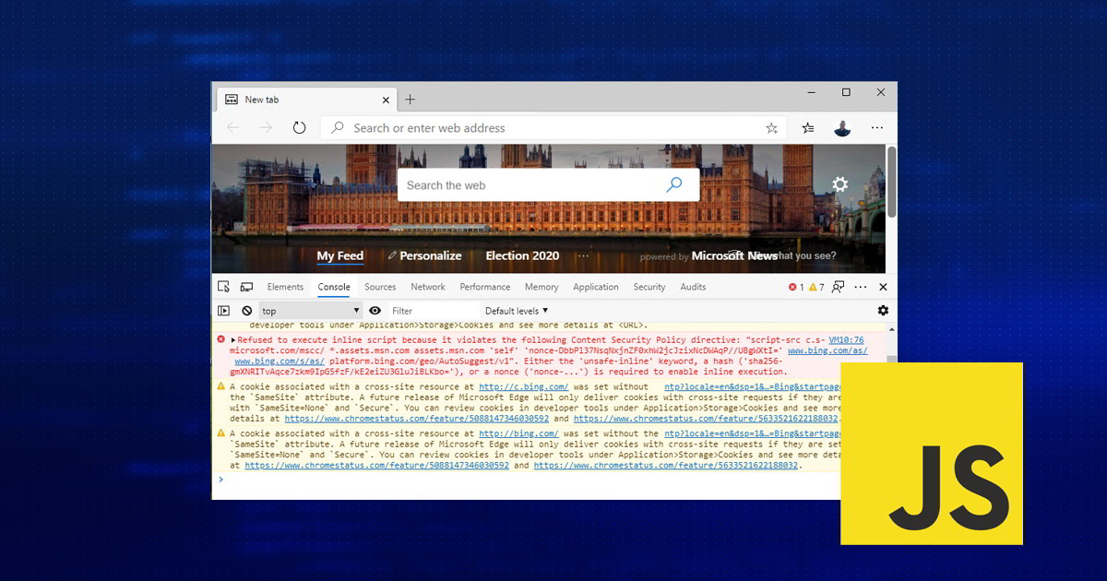1107x581 pixels.
Task: Open the JavaScript context top dropdown
Action: 311,311
